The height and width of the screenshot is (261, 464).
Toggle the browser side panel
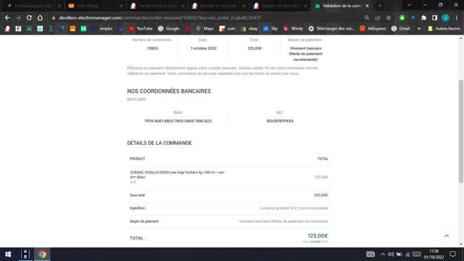click(434, 18)
